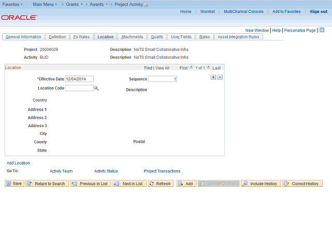
Task: Switch to the General Information tab
Action: coord(23,37)
